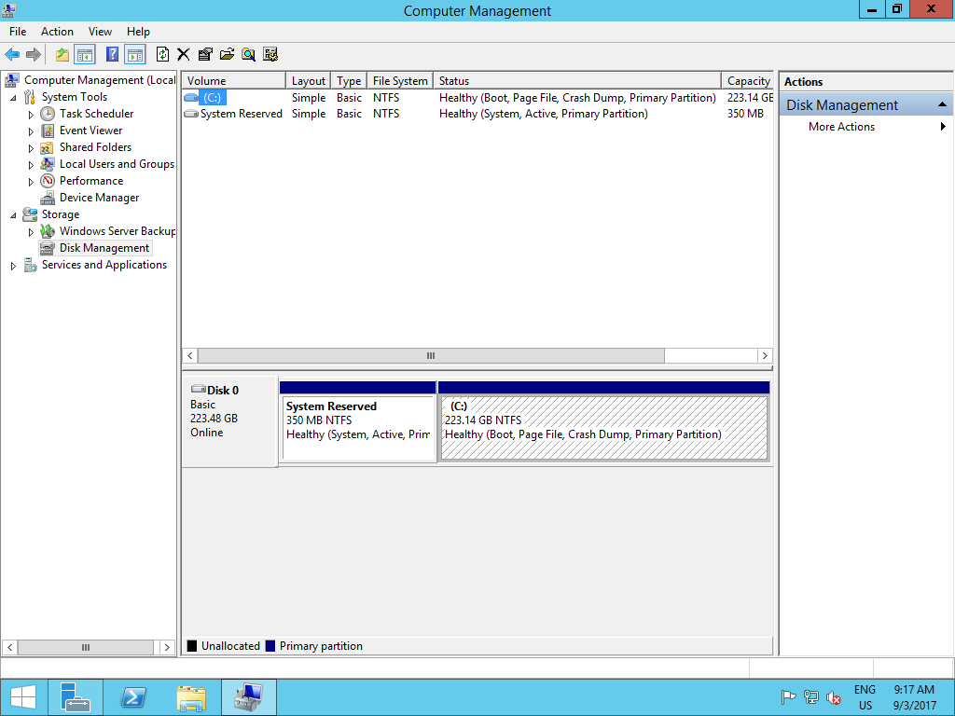This screenshot has height=716, width=955.
Task: Toggle the Action pane visibility
Action: tap(135, 54)
